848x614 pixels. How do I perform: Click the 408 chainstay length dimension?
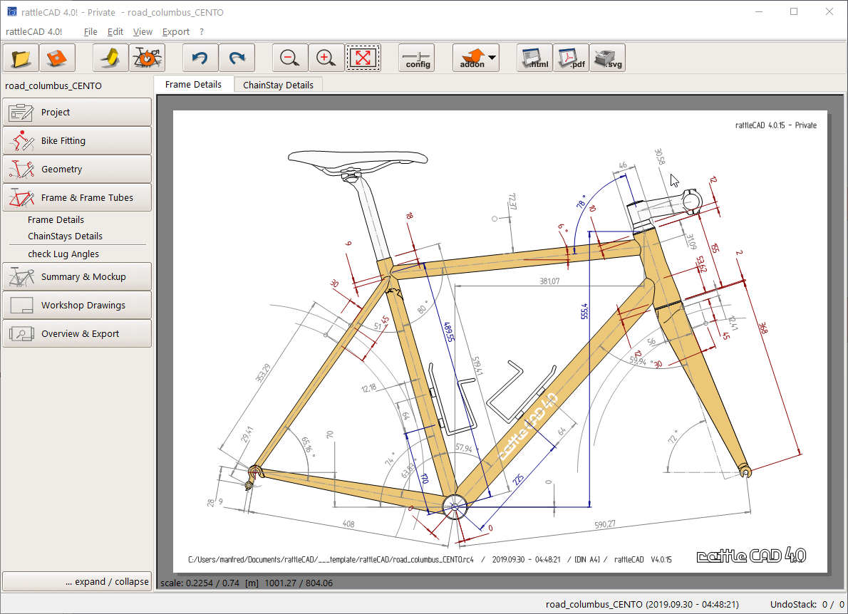coord(349,524)
